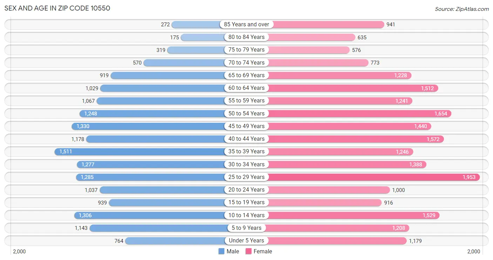Click the 20 to 24 Years label
The image size is (493, 260).
pos(246,190)
